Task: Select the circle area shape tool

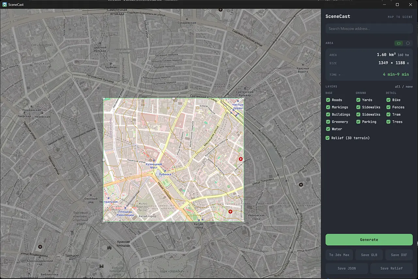Action: coord(408,43)
